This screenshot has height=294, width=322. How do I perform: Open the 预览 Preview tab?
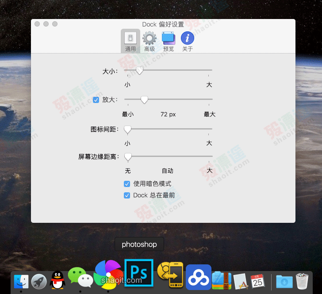169,41
